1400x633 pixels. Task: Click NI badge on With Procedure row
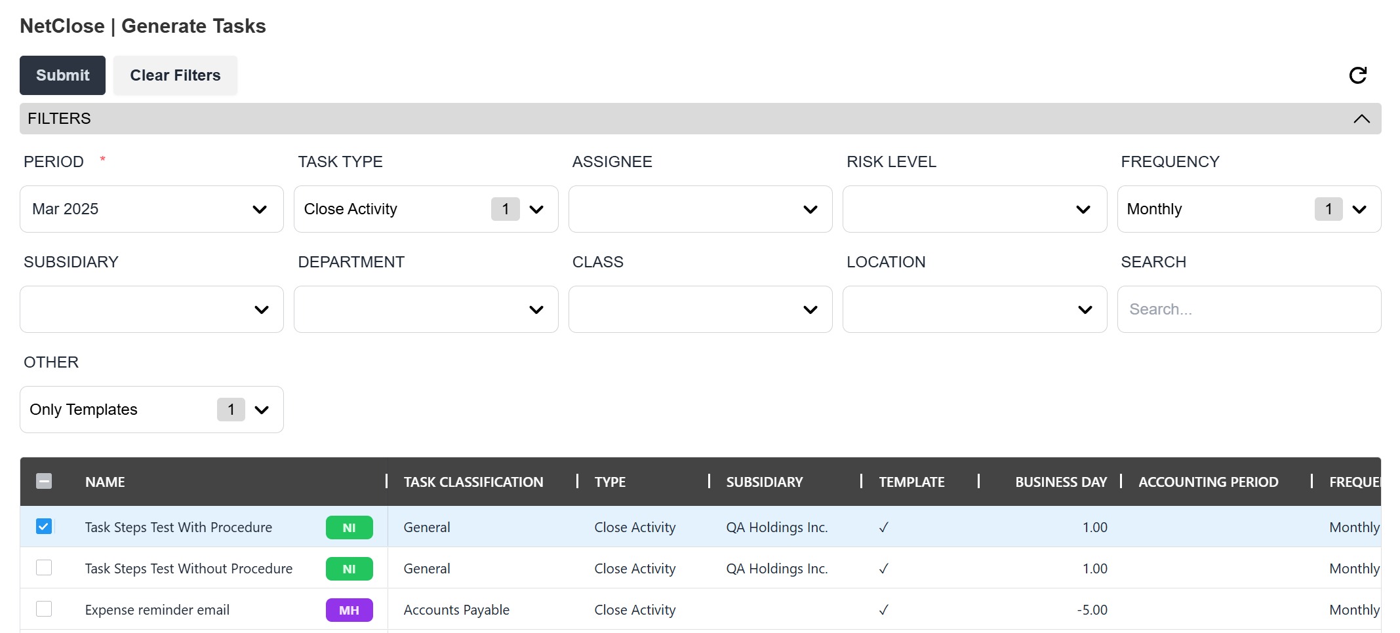[x=349, y=527]
